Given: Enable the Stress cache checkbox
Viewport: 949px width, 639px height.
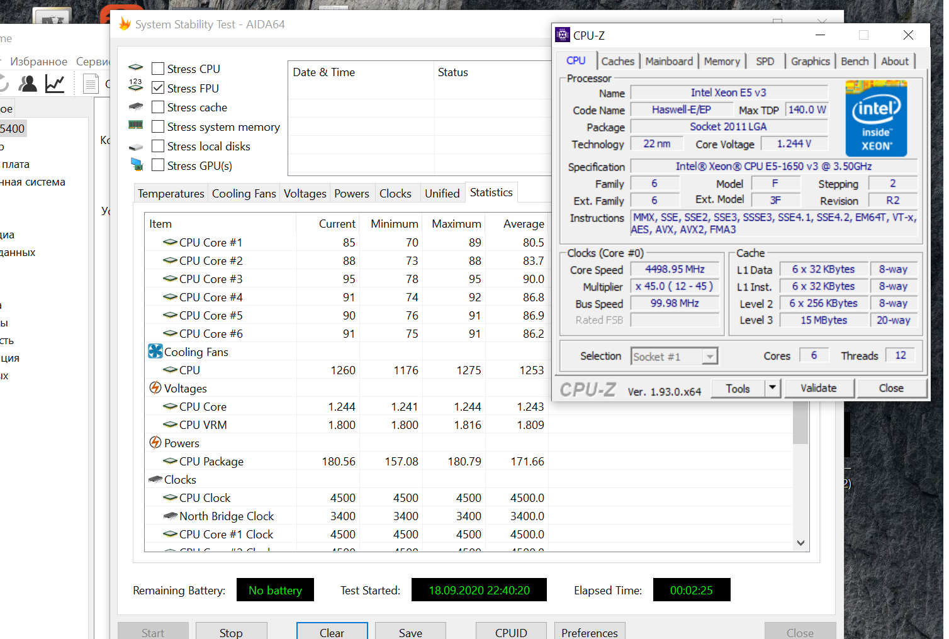Looking at the screenshot, I should click(158, 108).
